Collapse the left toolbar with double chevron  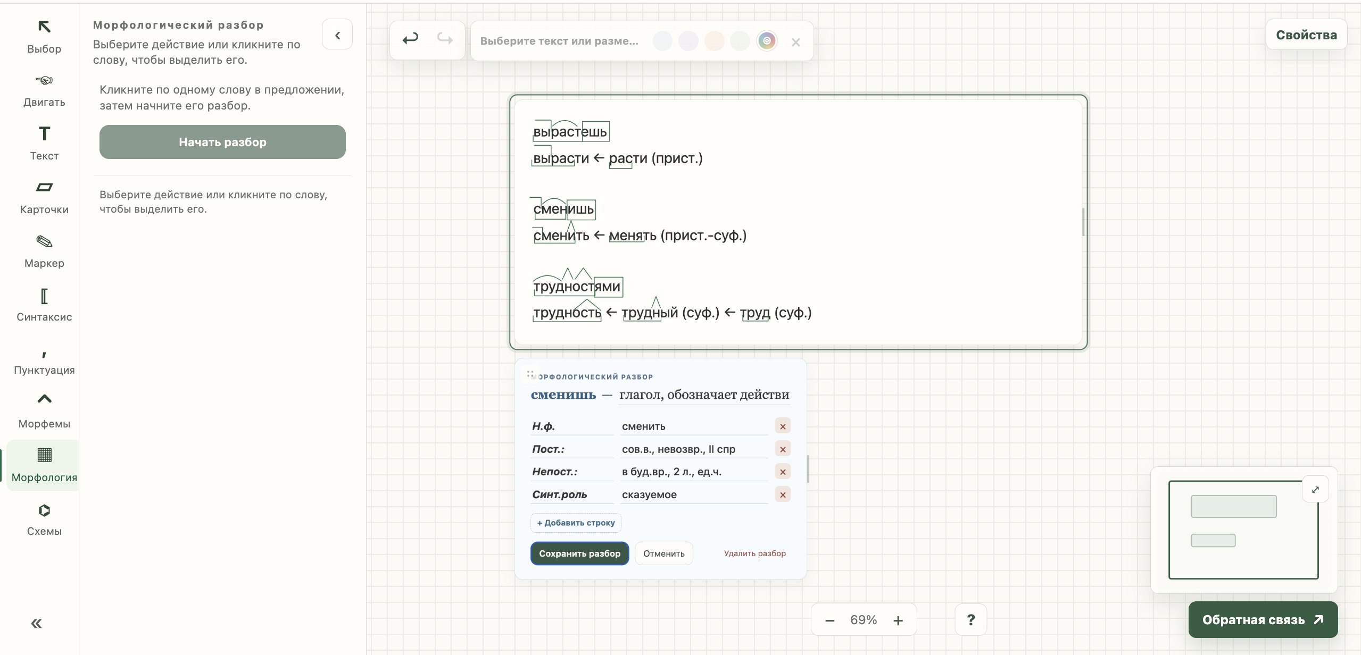(x=36, y=623)
